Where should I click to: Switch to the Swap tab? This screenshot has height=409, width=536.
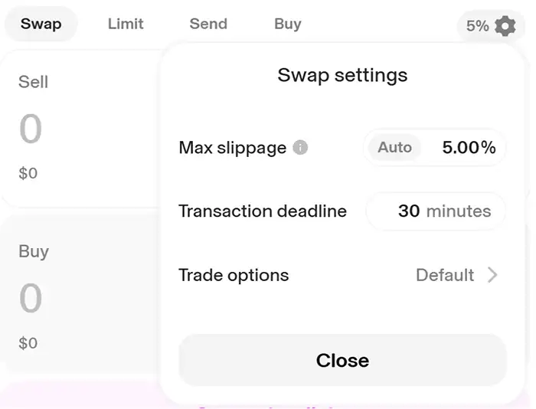(41, 24)
